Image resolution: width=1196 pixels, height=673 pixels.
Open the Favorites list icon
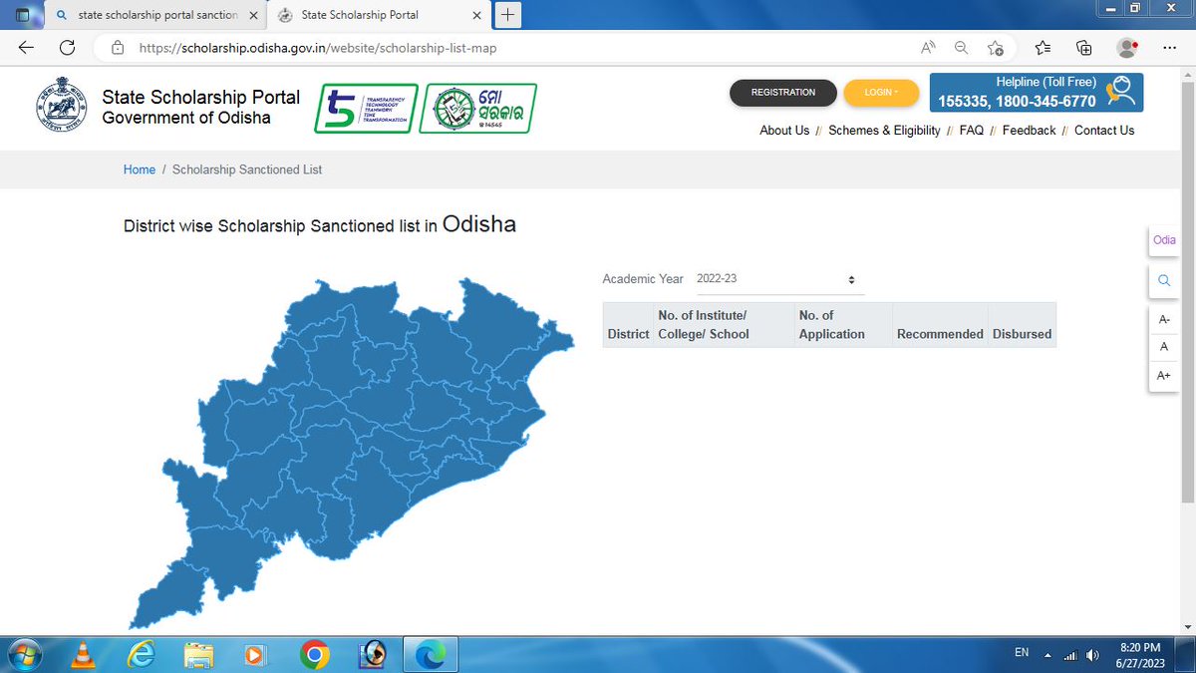(x=1043, y=47)
